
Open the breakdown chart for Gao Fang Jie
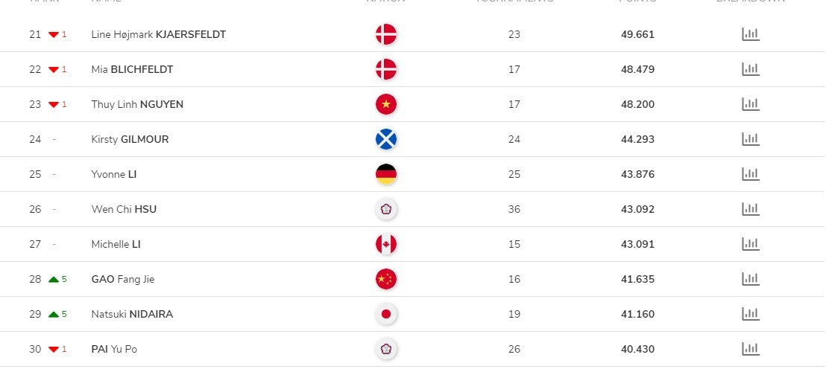pyautogui.click(x=751, y=278)
